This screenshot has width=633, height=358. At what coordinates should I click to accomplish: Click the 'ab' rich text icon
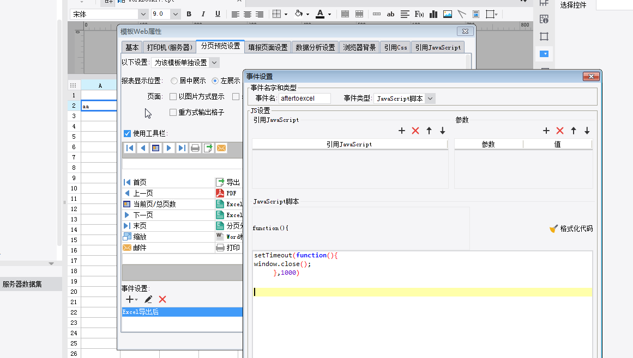coord(390,14)
